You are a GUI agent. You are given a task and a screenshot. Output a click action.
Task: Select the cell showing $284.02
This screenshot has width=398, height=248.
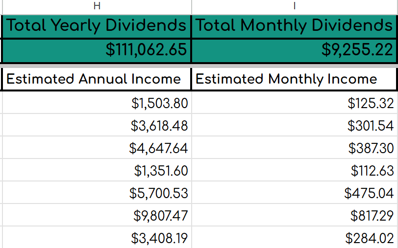pyautogui.click(x=295, y=237)
